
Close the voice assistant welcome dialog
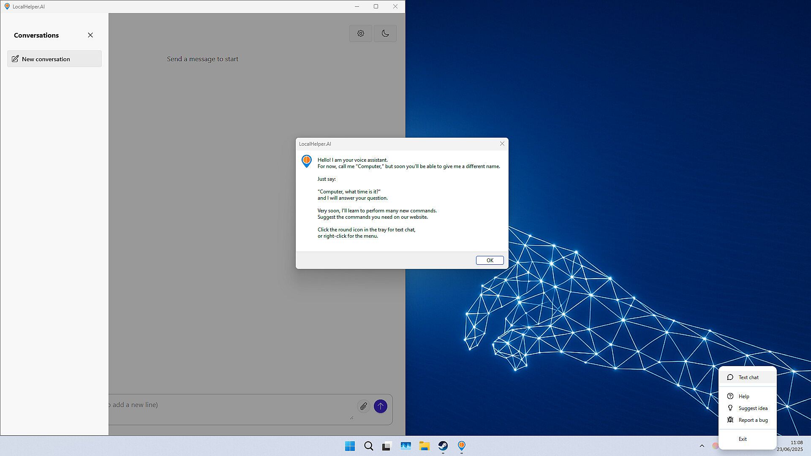502,144
